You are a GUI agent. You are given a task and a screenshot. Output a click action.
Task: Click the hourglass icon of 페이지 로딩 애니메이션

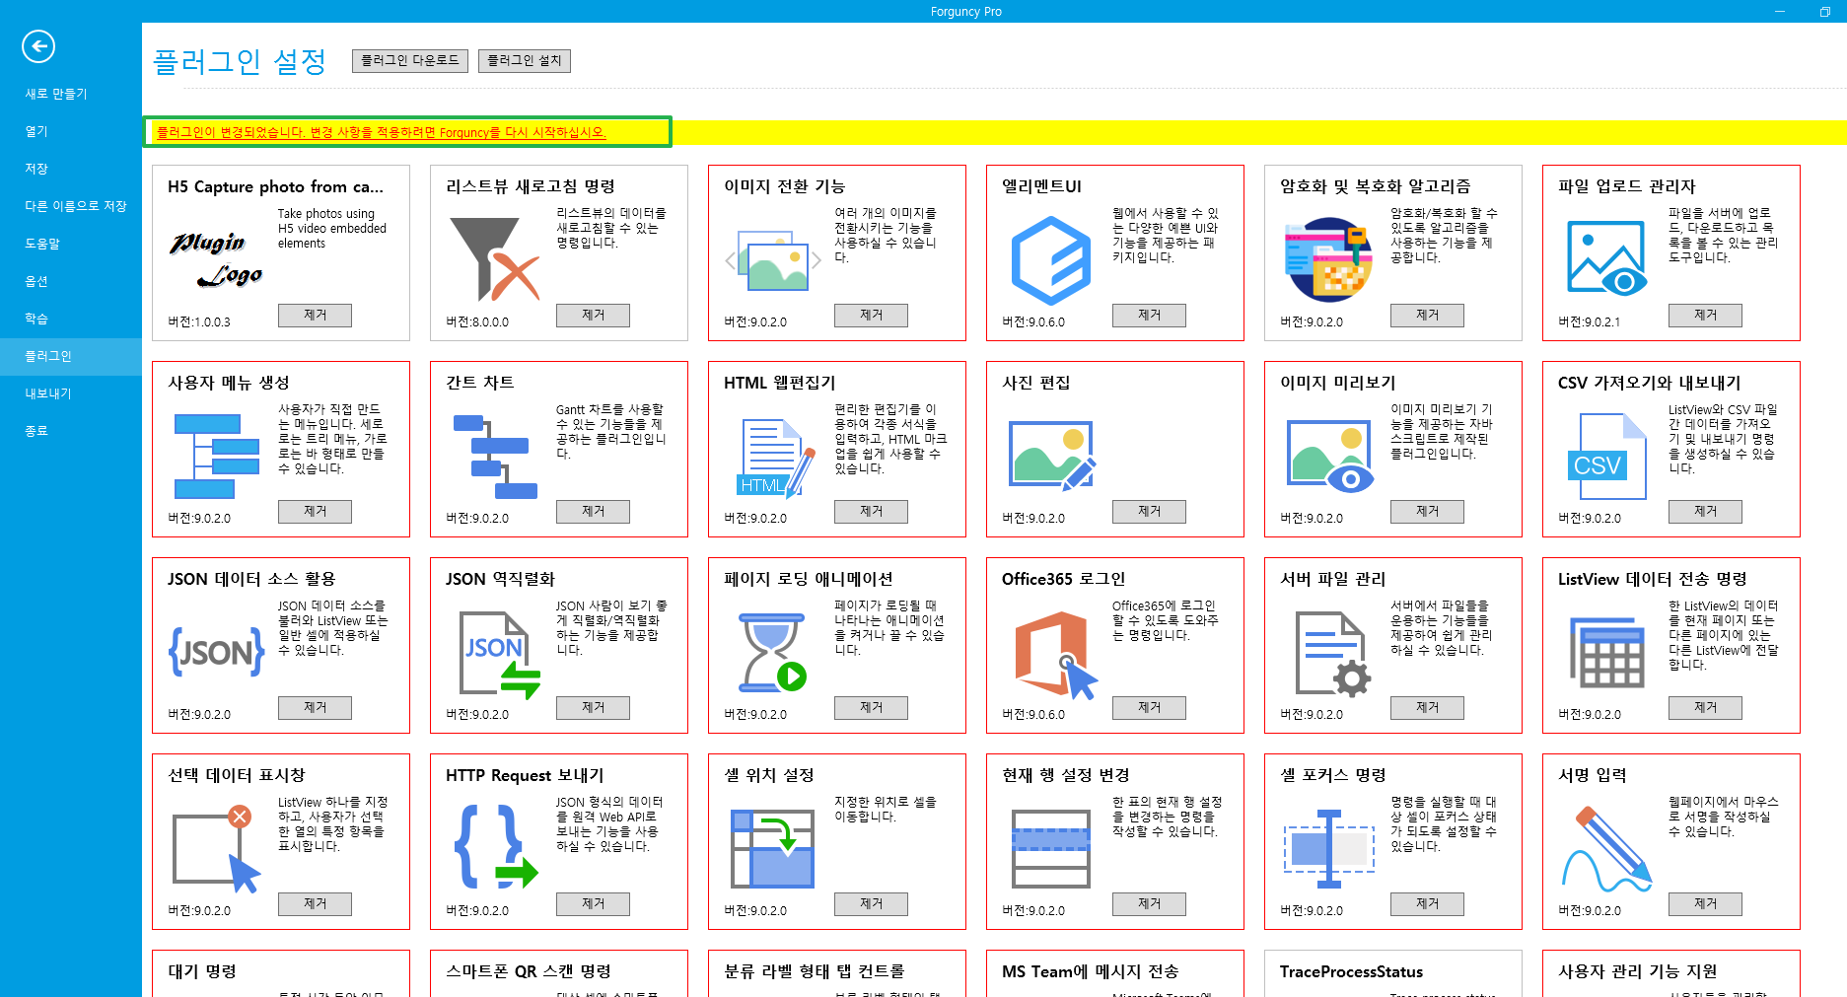tap(773, 652)
